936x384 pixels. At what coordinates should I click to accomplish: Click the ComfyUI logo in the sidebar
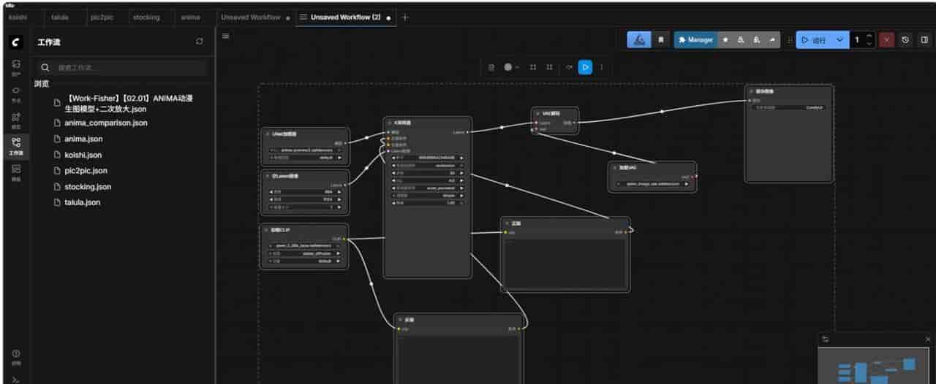pos(16,42)
